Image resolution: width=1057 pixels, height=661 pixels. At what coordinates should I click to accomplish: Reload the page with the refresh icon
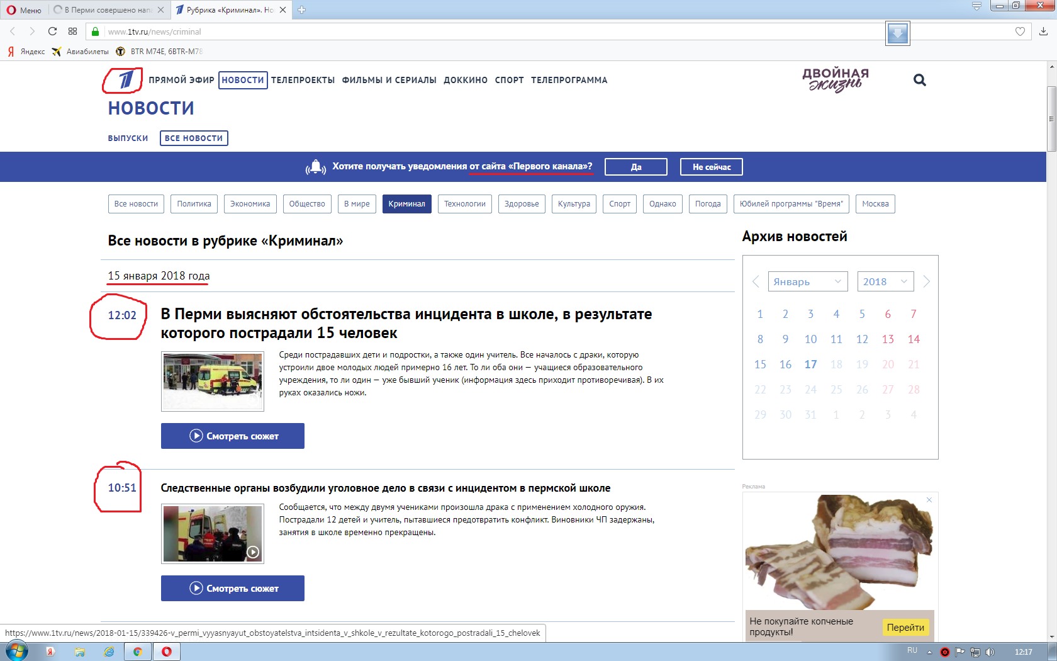53,31
